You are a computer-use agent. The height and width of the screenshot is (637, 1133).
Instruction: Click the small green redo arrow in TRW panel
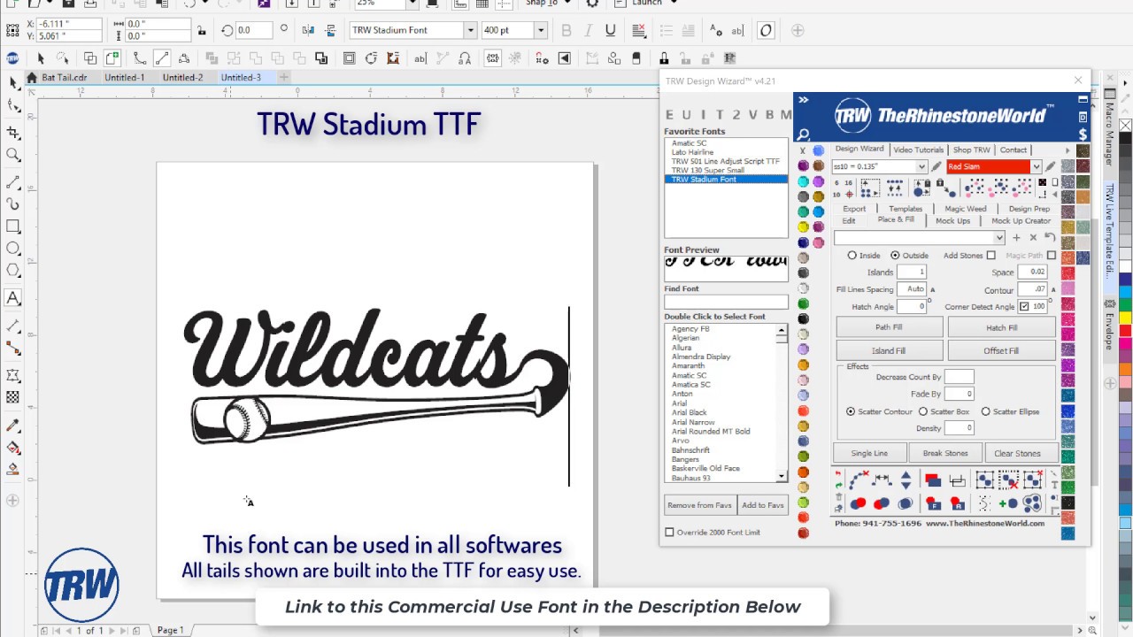pos(838,485)
